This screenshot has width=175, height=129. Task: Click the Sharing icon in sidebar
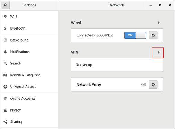(x=5, y=122)
